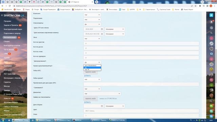Bookmark this page with star icon

pos(196,6)
